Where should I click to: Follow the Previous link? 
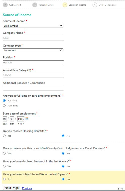pyautogui.click(x=27, y=188)
